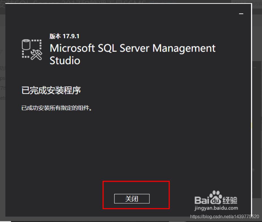Image resolution: width=262 pixels, height=222 pixels.
Task: Click the wrench and screwdriver tools icon
Action: 36,55
